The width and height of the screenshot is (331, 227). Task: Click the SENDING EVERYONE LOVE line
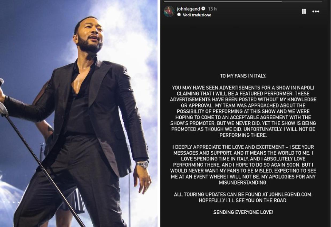point(243,212)
